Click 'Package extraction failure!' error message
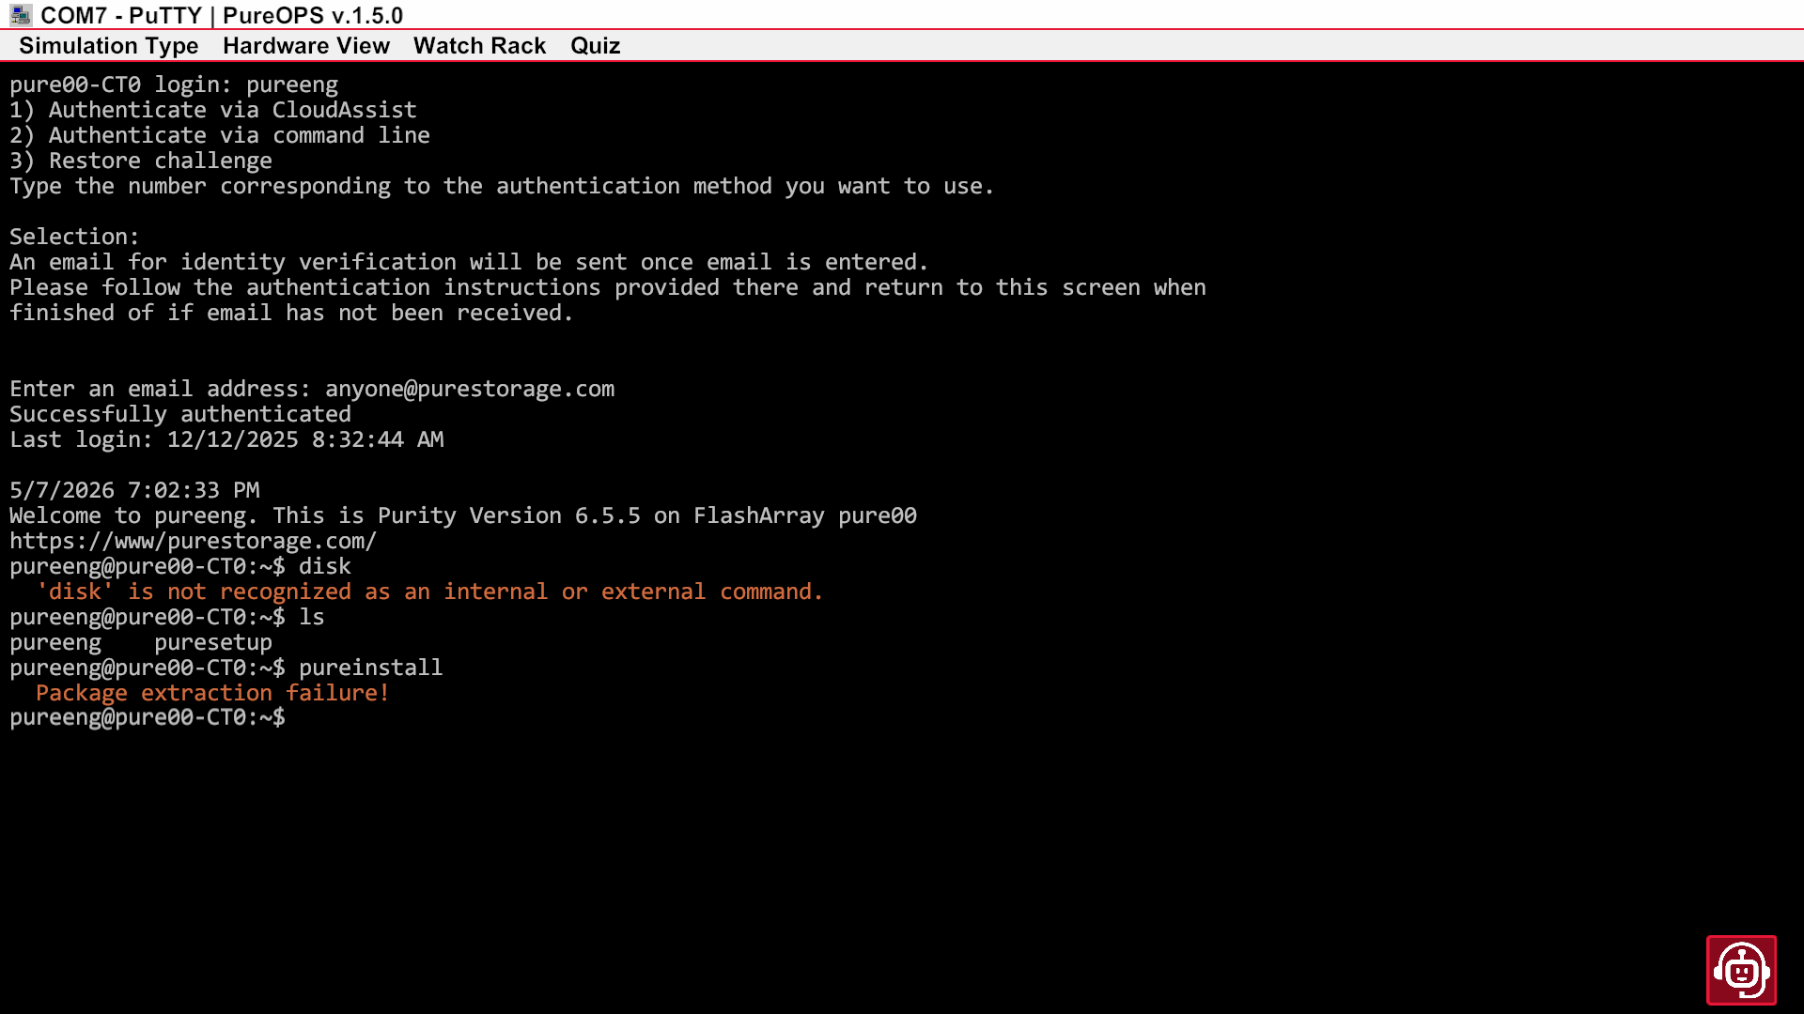 coord(212,693)
